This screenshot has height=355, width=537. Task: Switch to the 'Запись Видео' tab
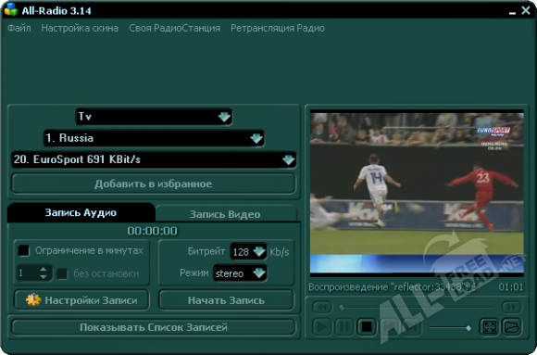pos(225,214)
